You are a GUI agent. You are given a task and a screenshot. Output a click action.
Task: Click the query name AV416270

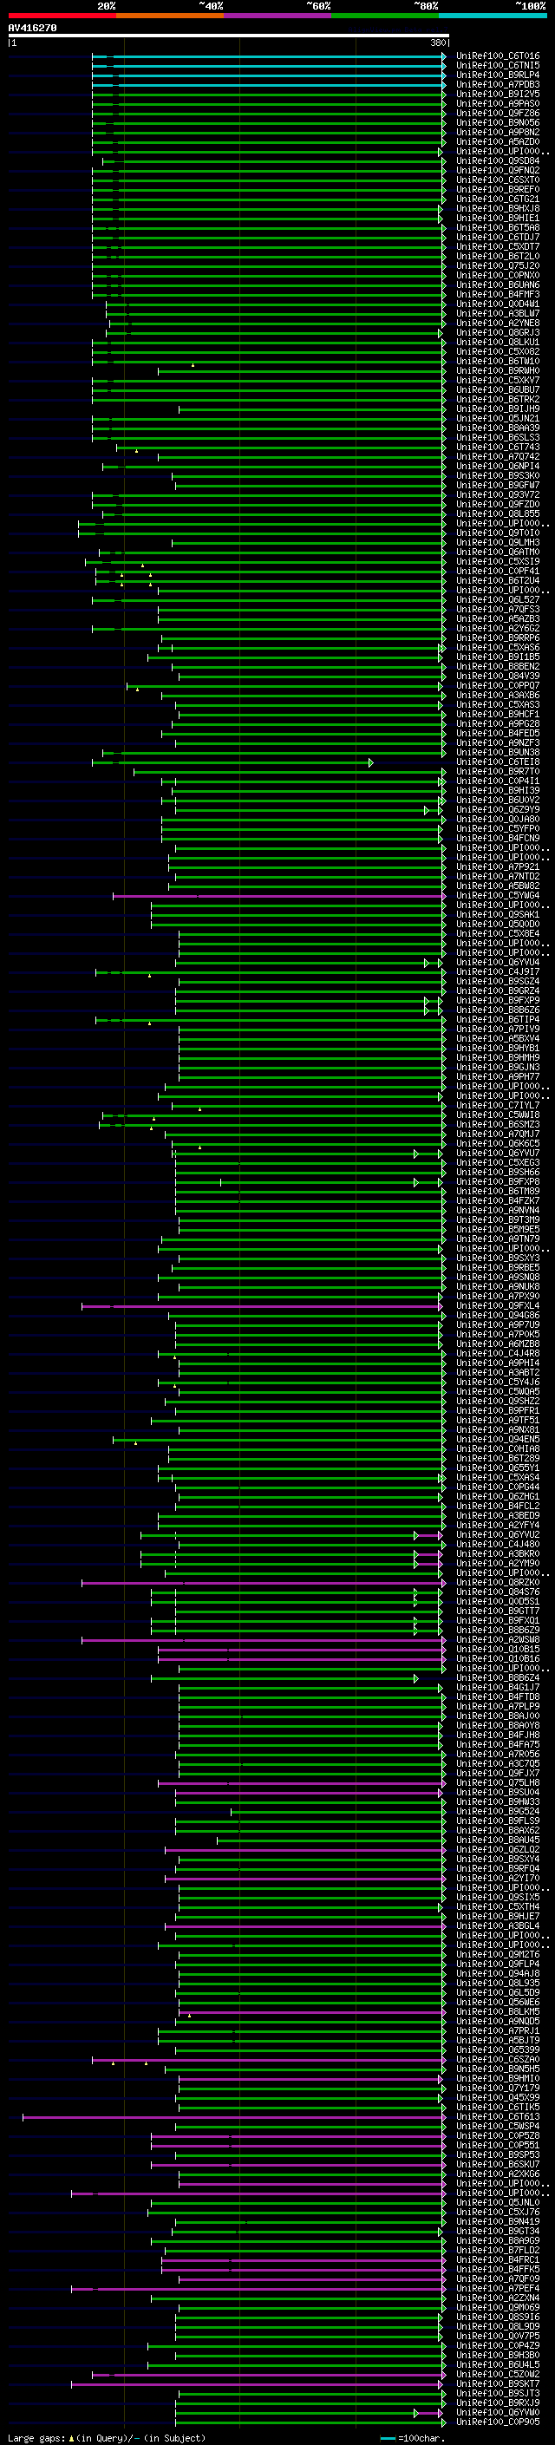click(x=32, y=28)
